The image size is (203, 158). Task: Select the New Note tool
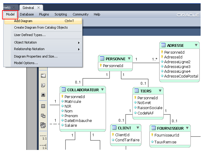coord(43,85)
